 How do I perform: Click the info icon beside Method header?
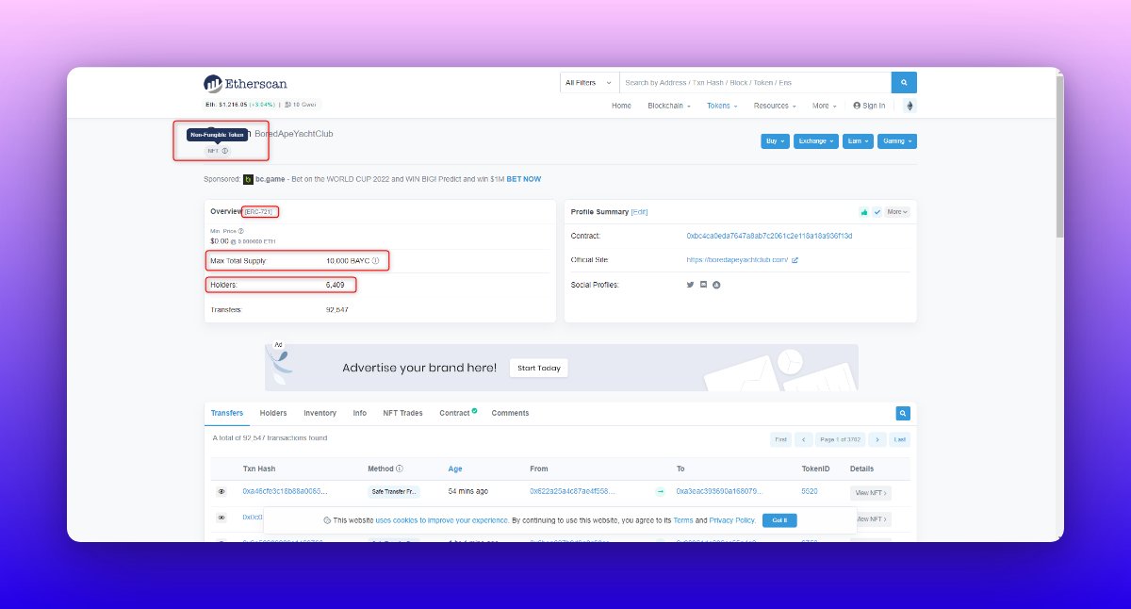(x=400, y=469)
